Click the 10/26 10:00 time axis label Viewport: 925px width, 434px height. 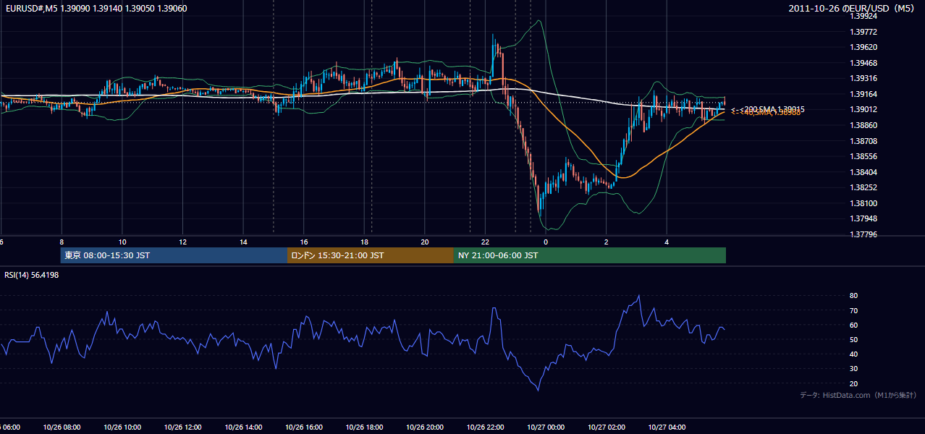tap(122, 427)
